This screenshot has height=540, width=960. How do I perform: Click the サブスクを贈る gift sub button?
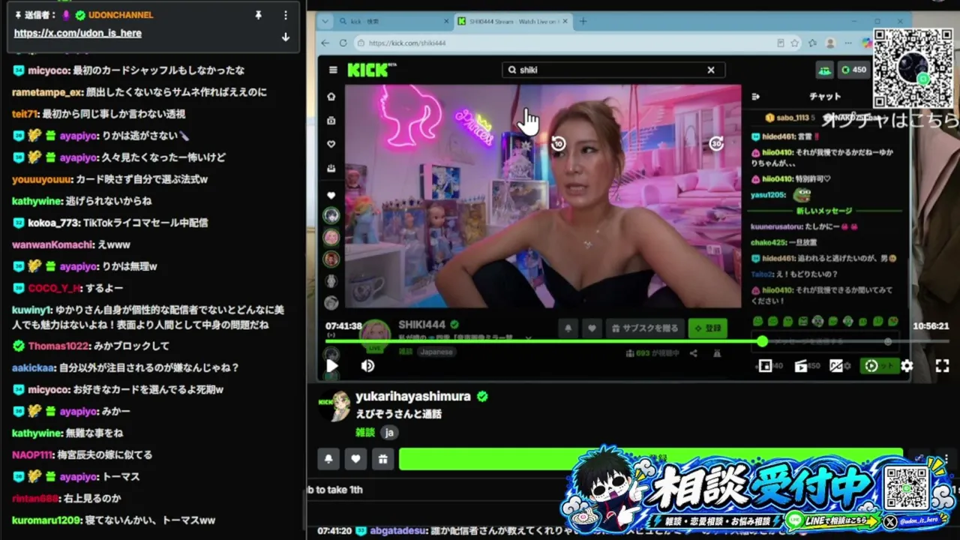point(644,328)
